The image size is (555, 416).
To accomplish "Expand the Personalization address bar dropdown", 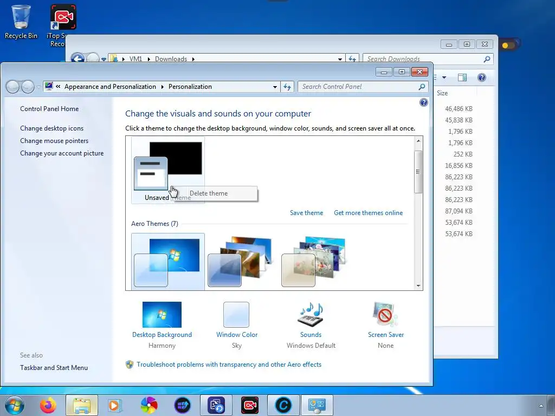I will click(275, 87).
